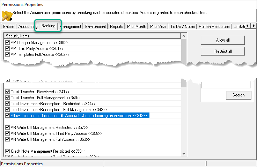257x167 pixels.
Task: Open the Entries tab
Action: coord(9,27)
